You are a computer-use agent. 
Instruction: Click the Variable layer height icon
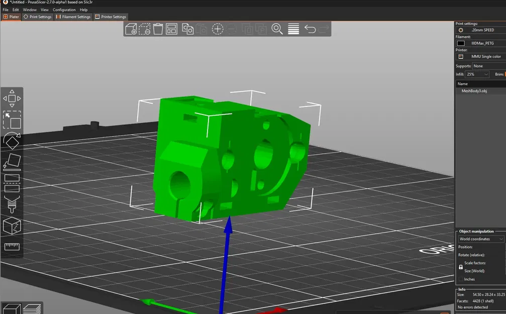[x=293, y=29]
